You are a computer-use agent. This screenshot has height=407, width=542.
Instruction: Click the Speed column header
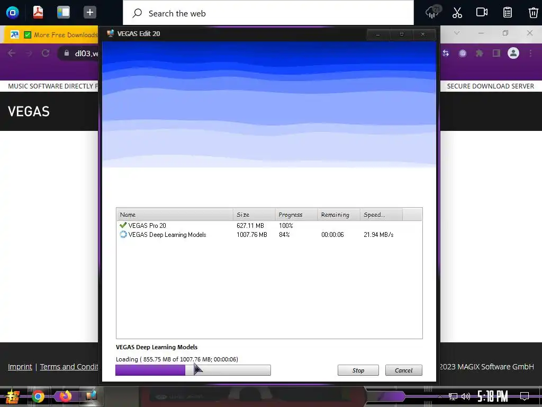point(381,215)
